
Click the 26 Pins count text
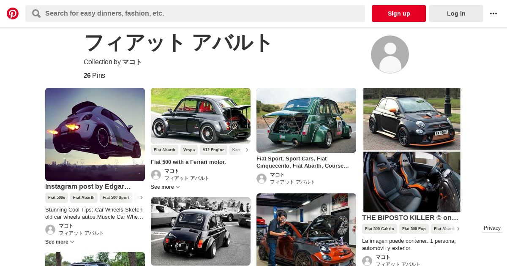point(94,76)
